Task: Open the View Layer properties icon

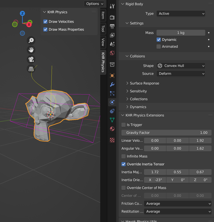Action: coord(112,35)
